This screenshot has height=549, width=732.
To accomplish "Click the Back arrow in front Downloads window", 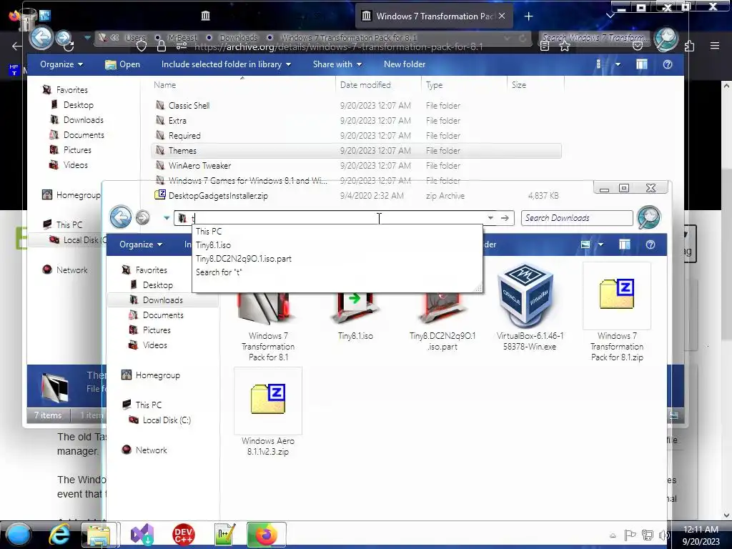I will pos(120,217).
